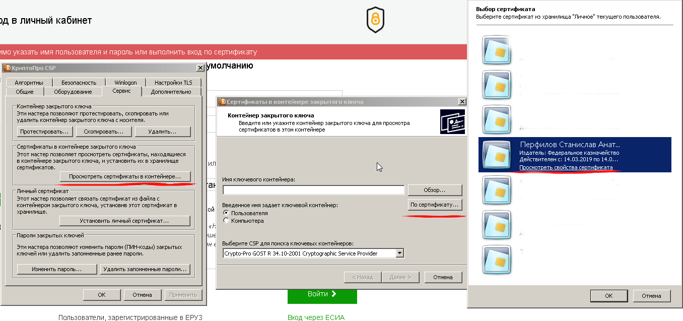This screenshot has width=683, height=321.
Task: Click the Выбор сертификата dialog heading
Action: click(x=506, y=9)
